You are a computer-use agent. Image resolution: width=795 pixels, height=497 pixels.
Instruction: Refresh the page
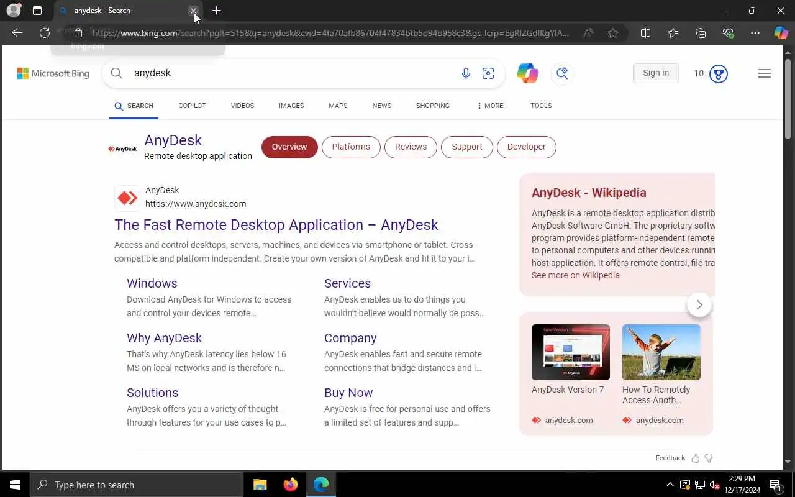pyautogui.click(x=45, y=33)
